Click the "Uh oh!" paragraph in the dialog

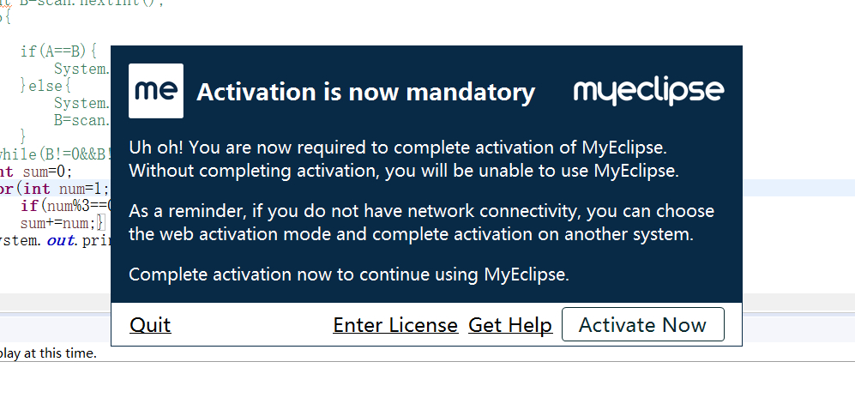pyautogui.click(x=403, y=158)
